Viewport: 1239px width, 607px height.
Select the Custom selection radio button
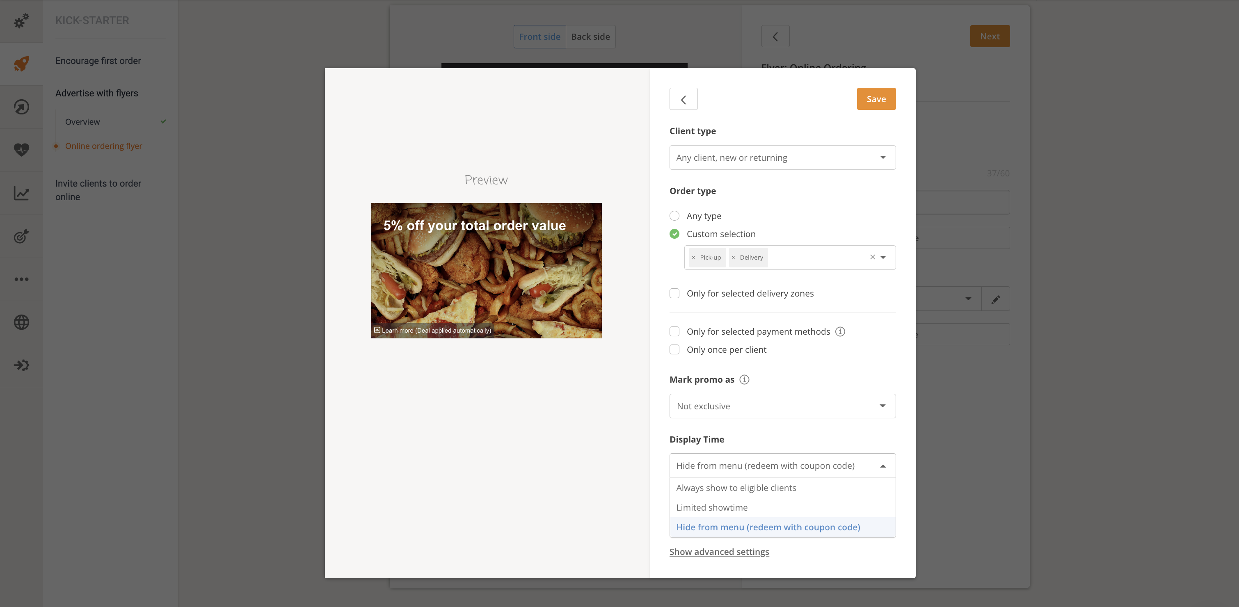(x=674, y=234)
